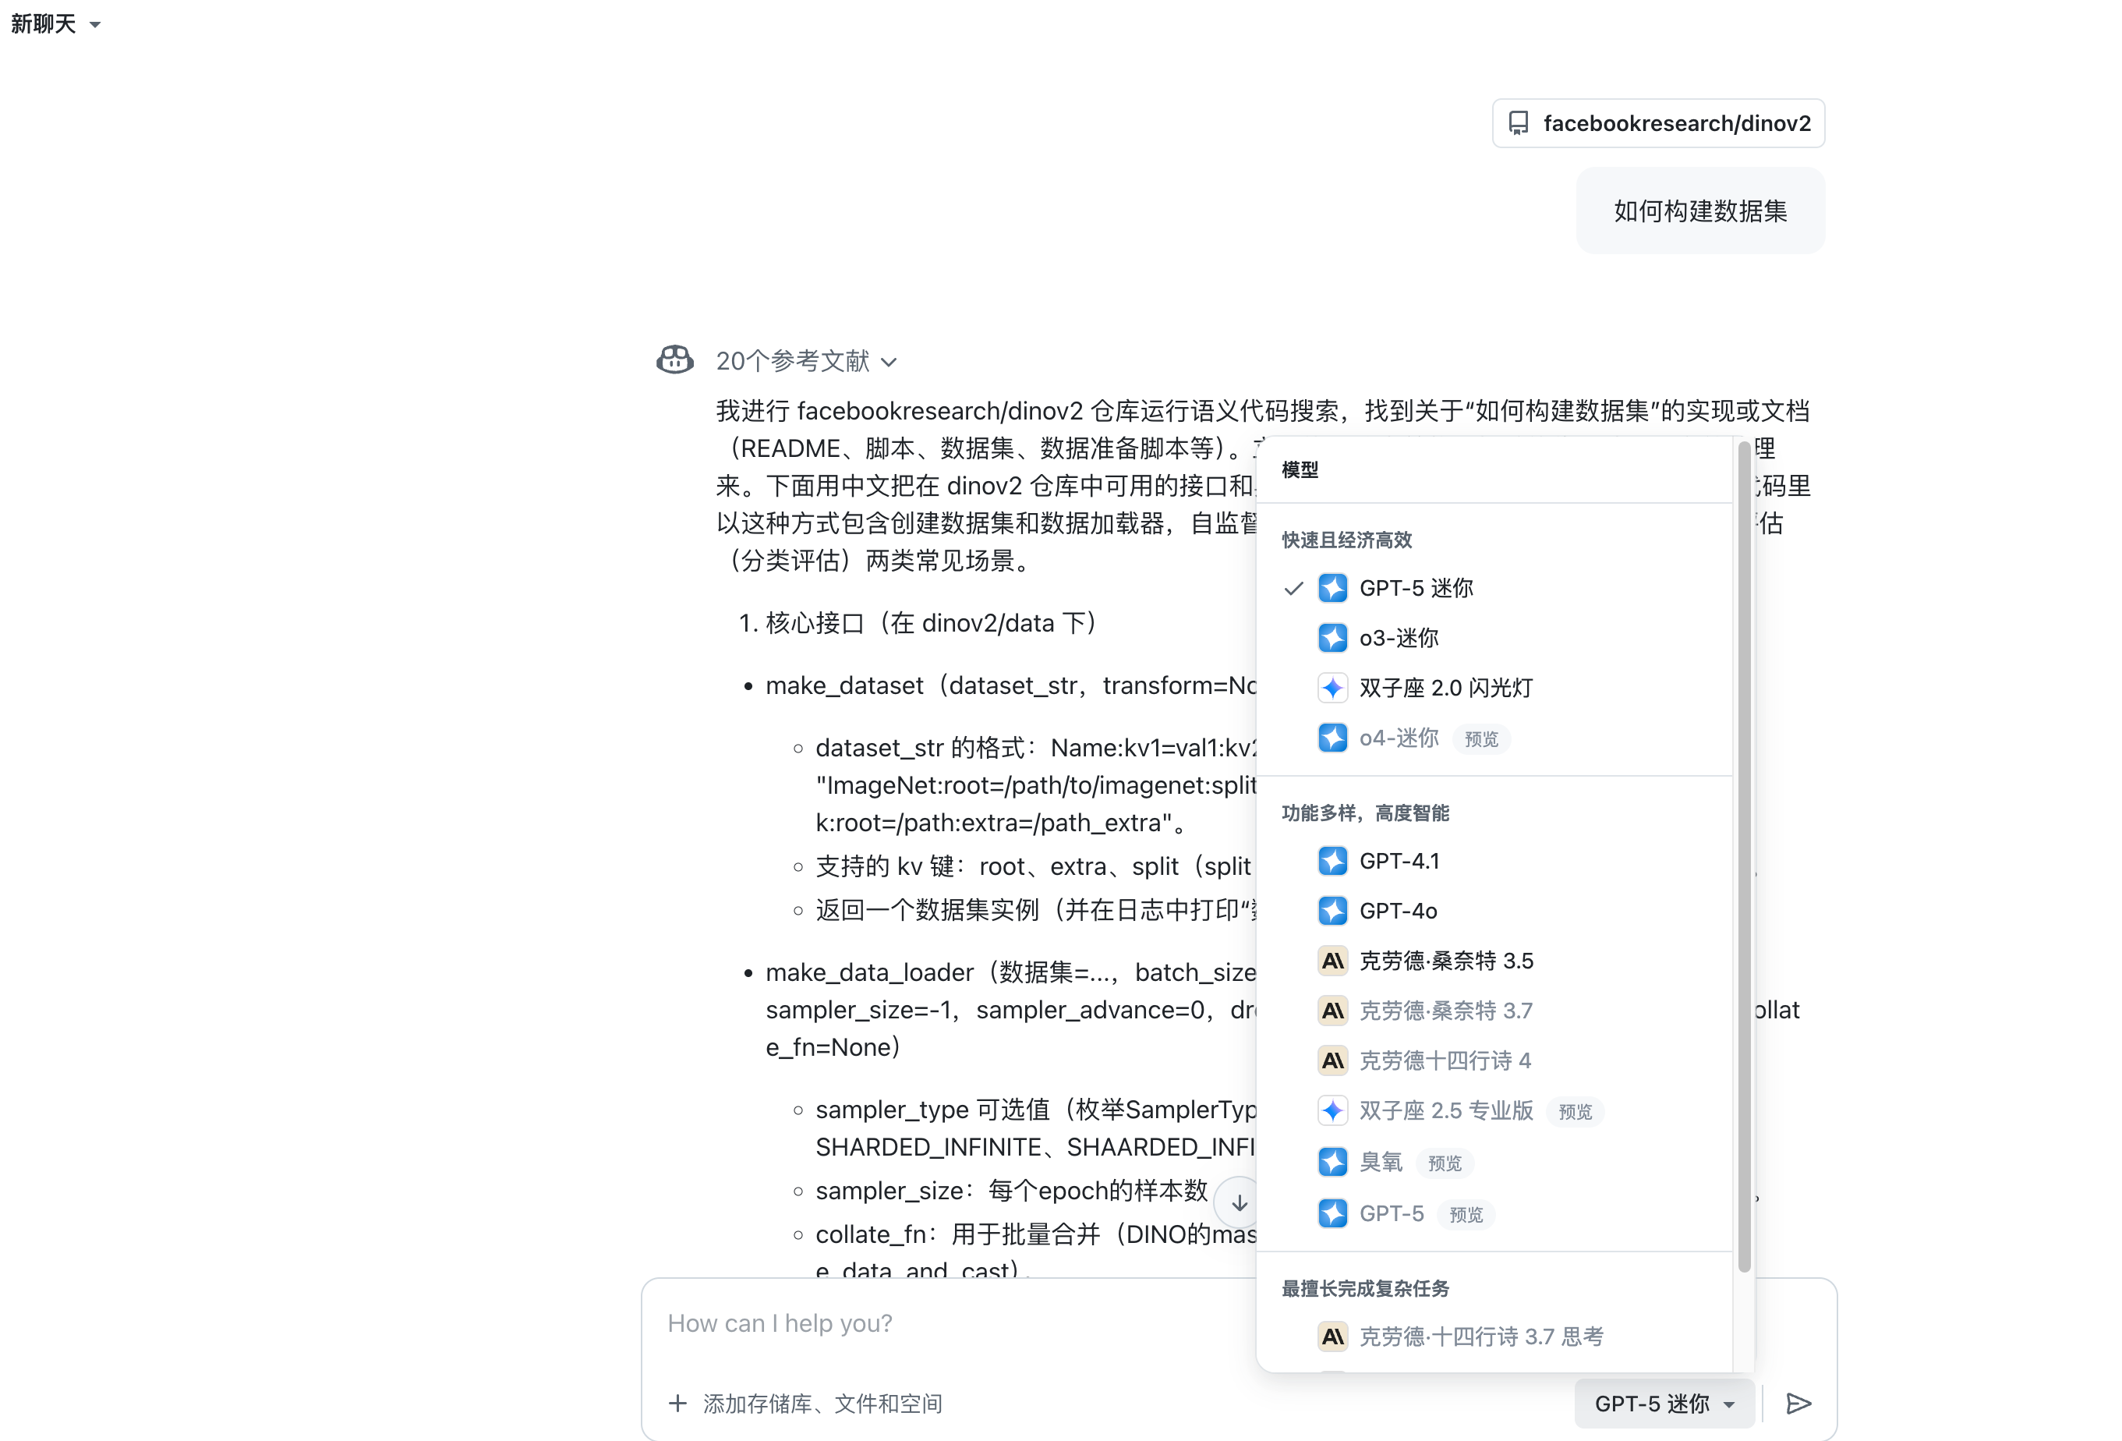This screenshot has height=1441, width=2122.
Task: Click the plus icon to add repositories
Action: coord(677,1404)
